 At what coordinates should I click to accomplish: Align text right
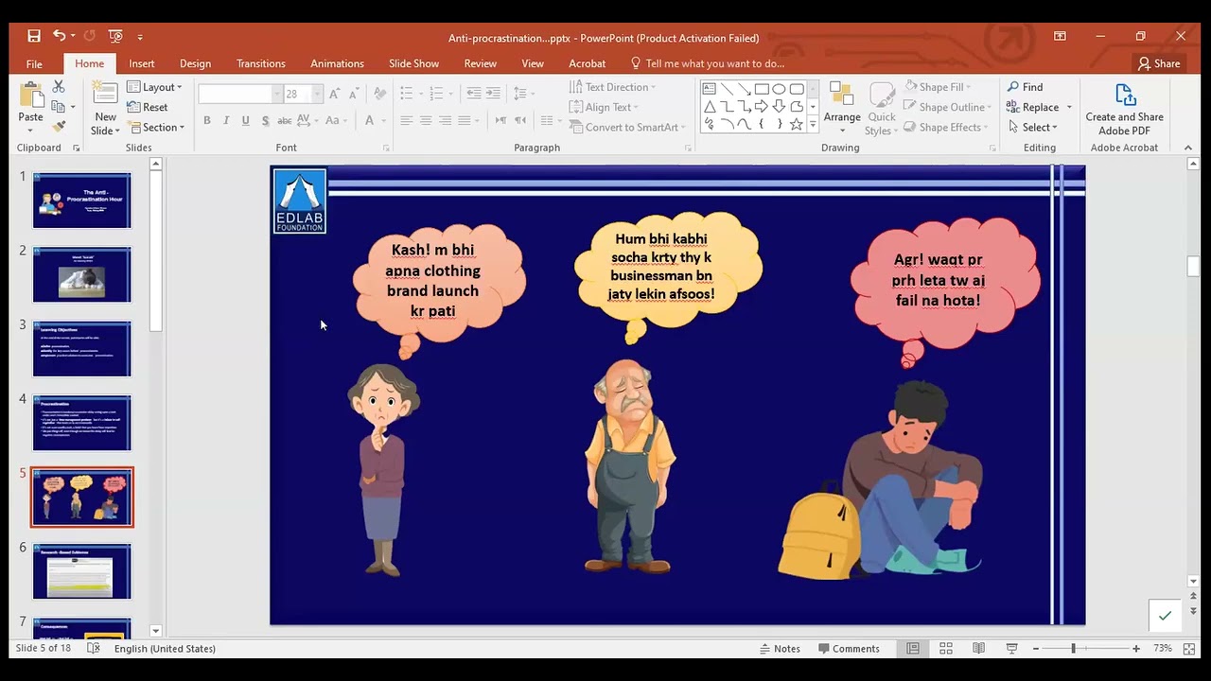tap(445, 120)
